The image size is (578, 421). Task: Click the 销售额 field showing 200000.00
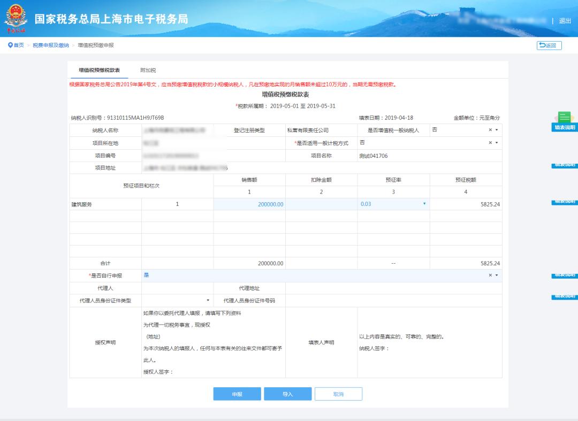coord(249,204)
